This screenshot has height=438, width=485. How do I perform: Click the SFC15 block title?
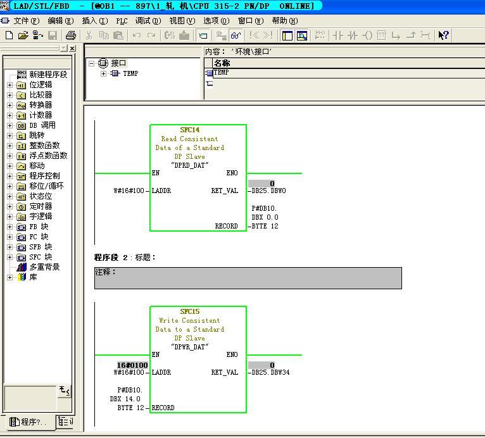[189, 311]
